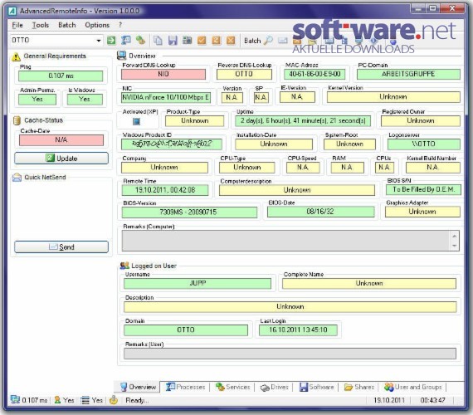Click the blue monitor toolbar icon
The width and height of the screenshot is (473, 415).
pos(126,40)
